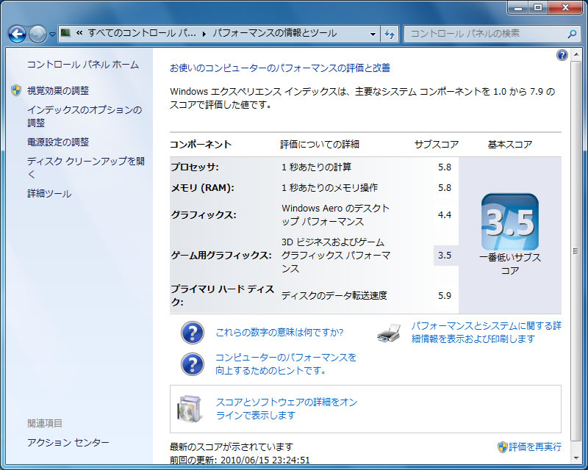The width and height of the screenshot is (588, 470).
Task: Click question mark icon for これらの数字の意味
Action: click(x=193, y=333)
